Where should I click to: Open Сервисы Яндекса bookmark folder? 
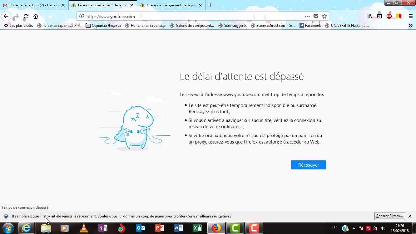(103, 25)
